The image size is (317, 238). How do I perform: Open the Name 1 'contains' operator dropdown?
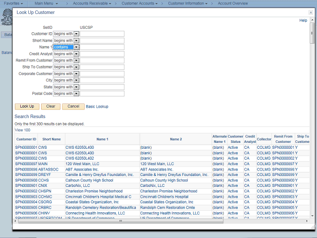76,47
